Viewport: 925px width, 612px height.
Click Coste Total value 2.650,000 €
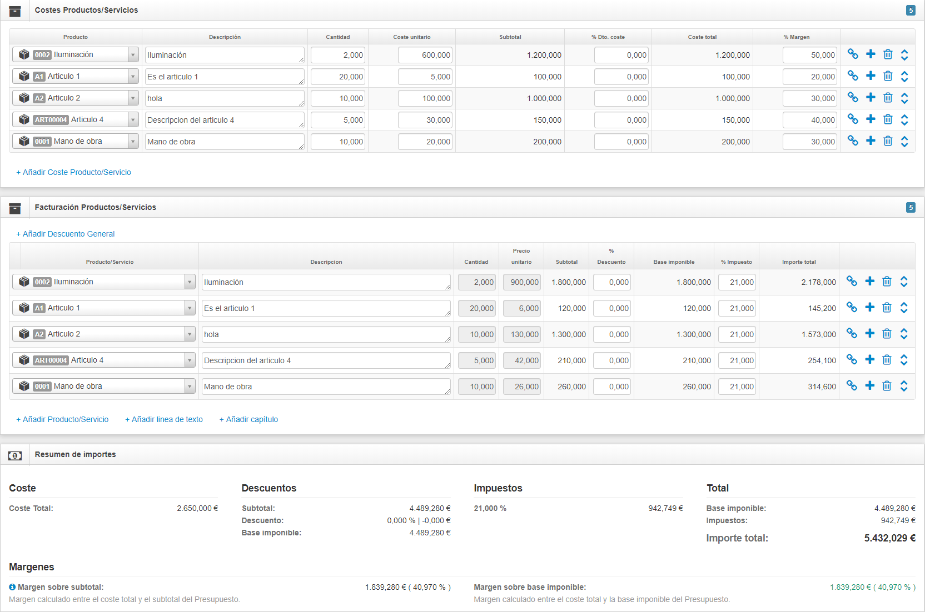pyautogui.click(x=197, y=508)
